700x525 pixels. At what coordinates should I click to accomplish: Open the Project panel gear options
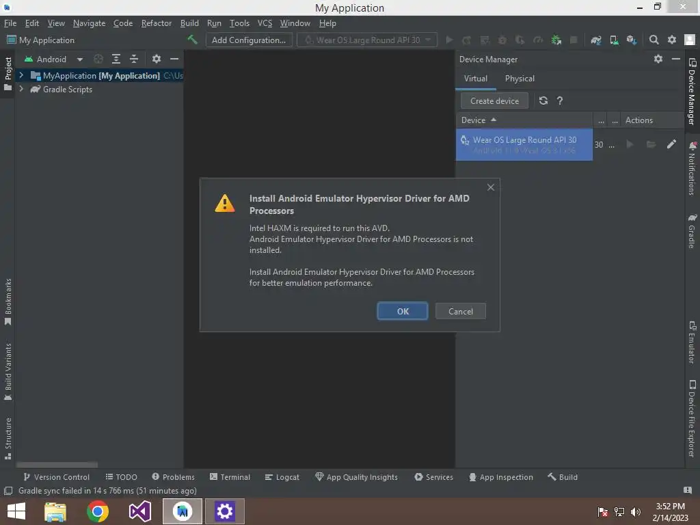157,59
